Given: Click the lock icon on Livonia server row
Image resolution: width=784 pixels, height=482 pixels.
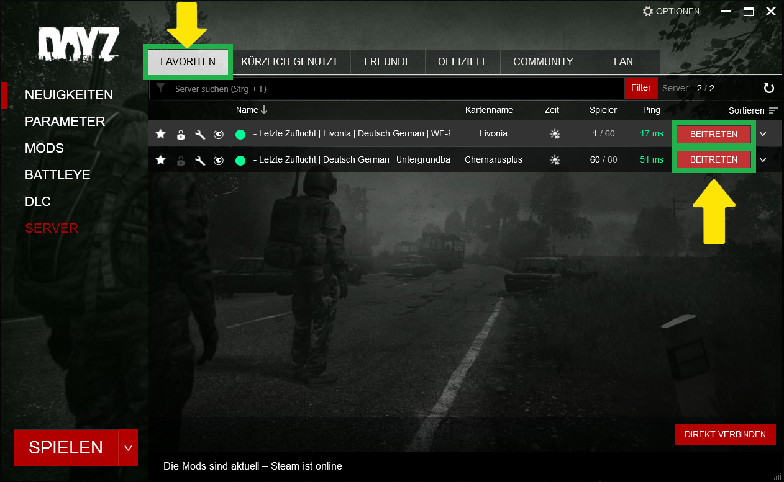Looking at the screenshot, I should pos(181,134).
